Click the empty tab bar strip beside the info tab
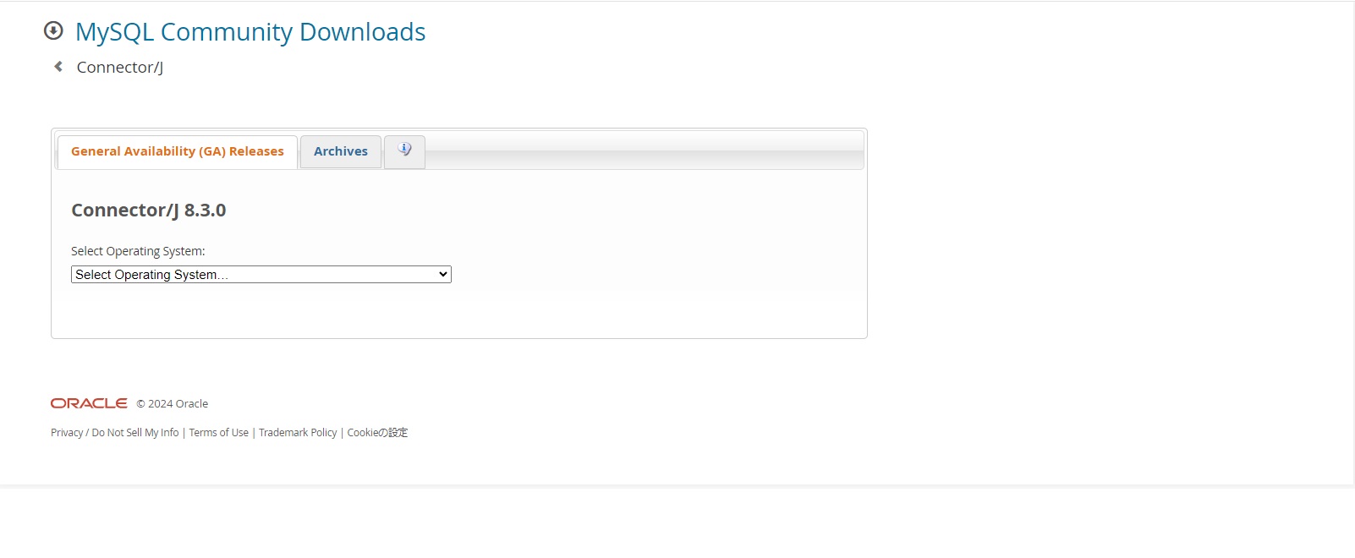The image size is (1355, 558). click(643, 151)
